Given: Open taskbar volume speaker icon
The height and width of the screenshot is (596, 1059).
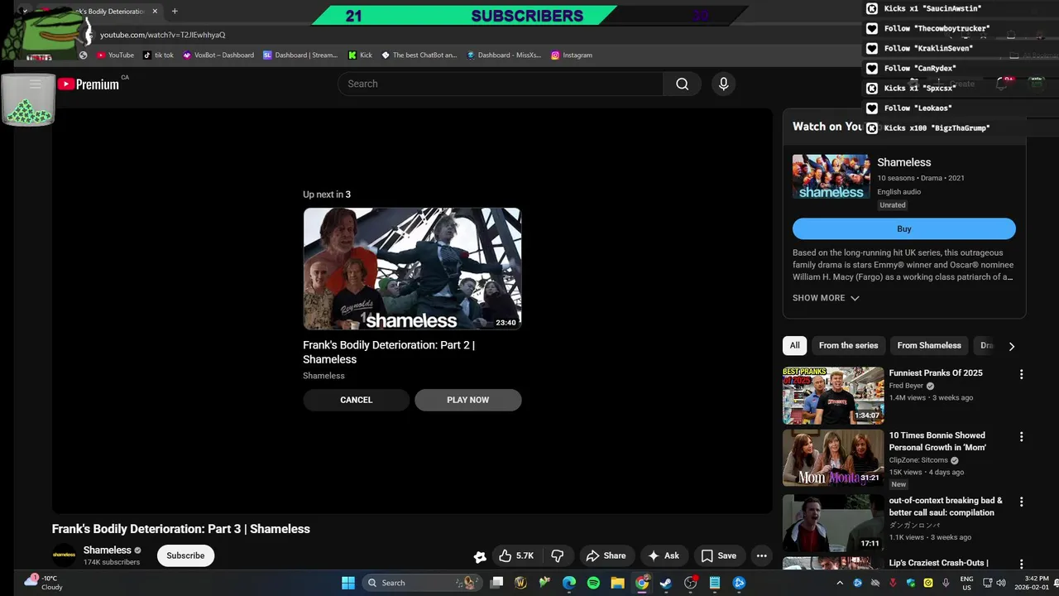Looking at the screenshot, I should (x=1001, y=583).
